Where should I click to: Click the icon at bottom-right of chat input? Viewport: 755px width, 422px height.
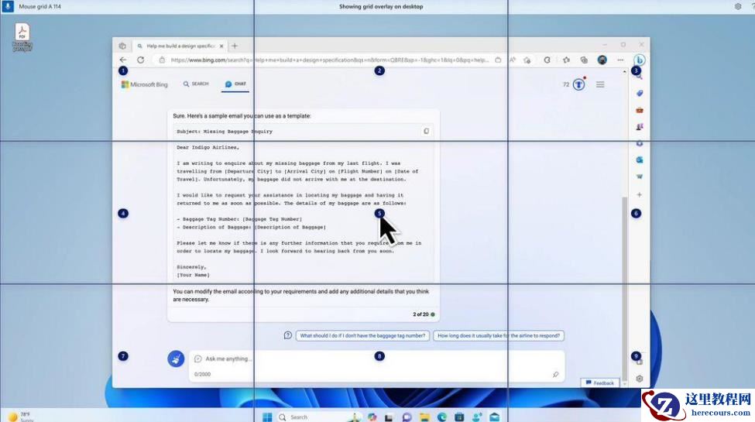coord(555,374)
